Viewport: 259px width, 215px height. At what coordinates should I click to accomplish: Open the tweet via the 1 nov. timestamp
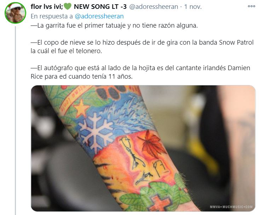[193, 7]
